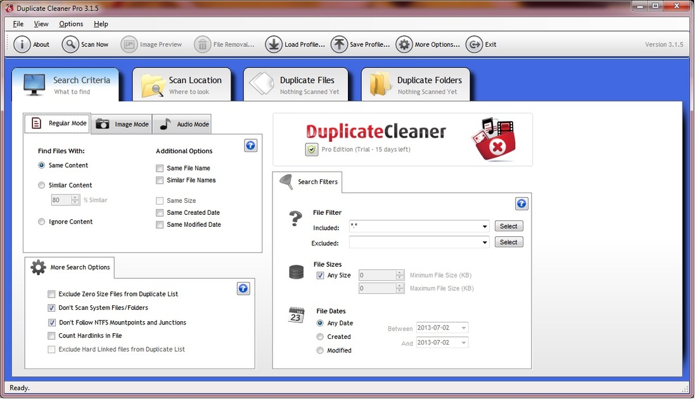Select Any Date radio button
The width and height of the screenshot is (697, 401).
pos(320,323)
